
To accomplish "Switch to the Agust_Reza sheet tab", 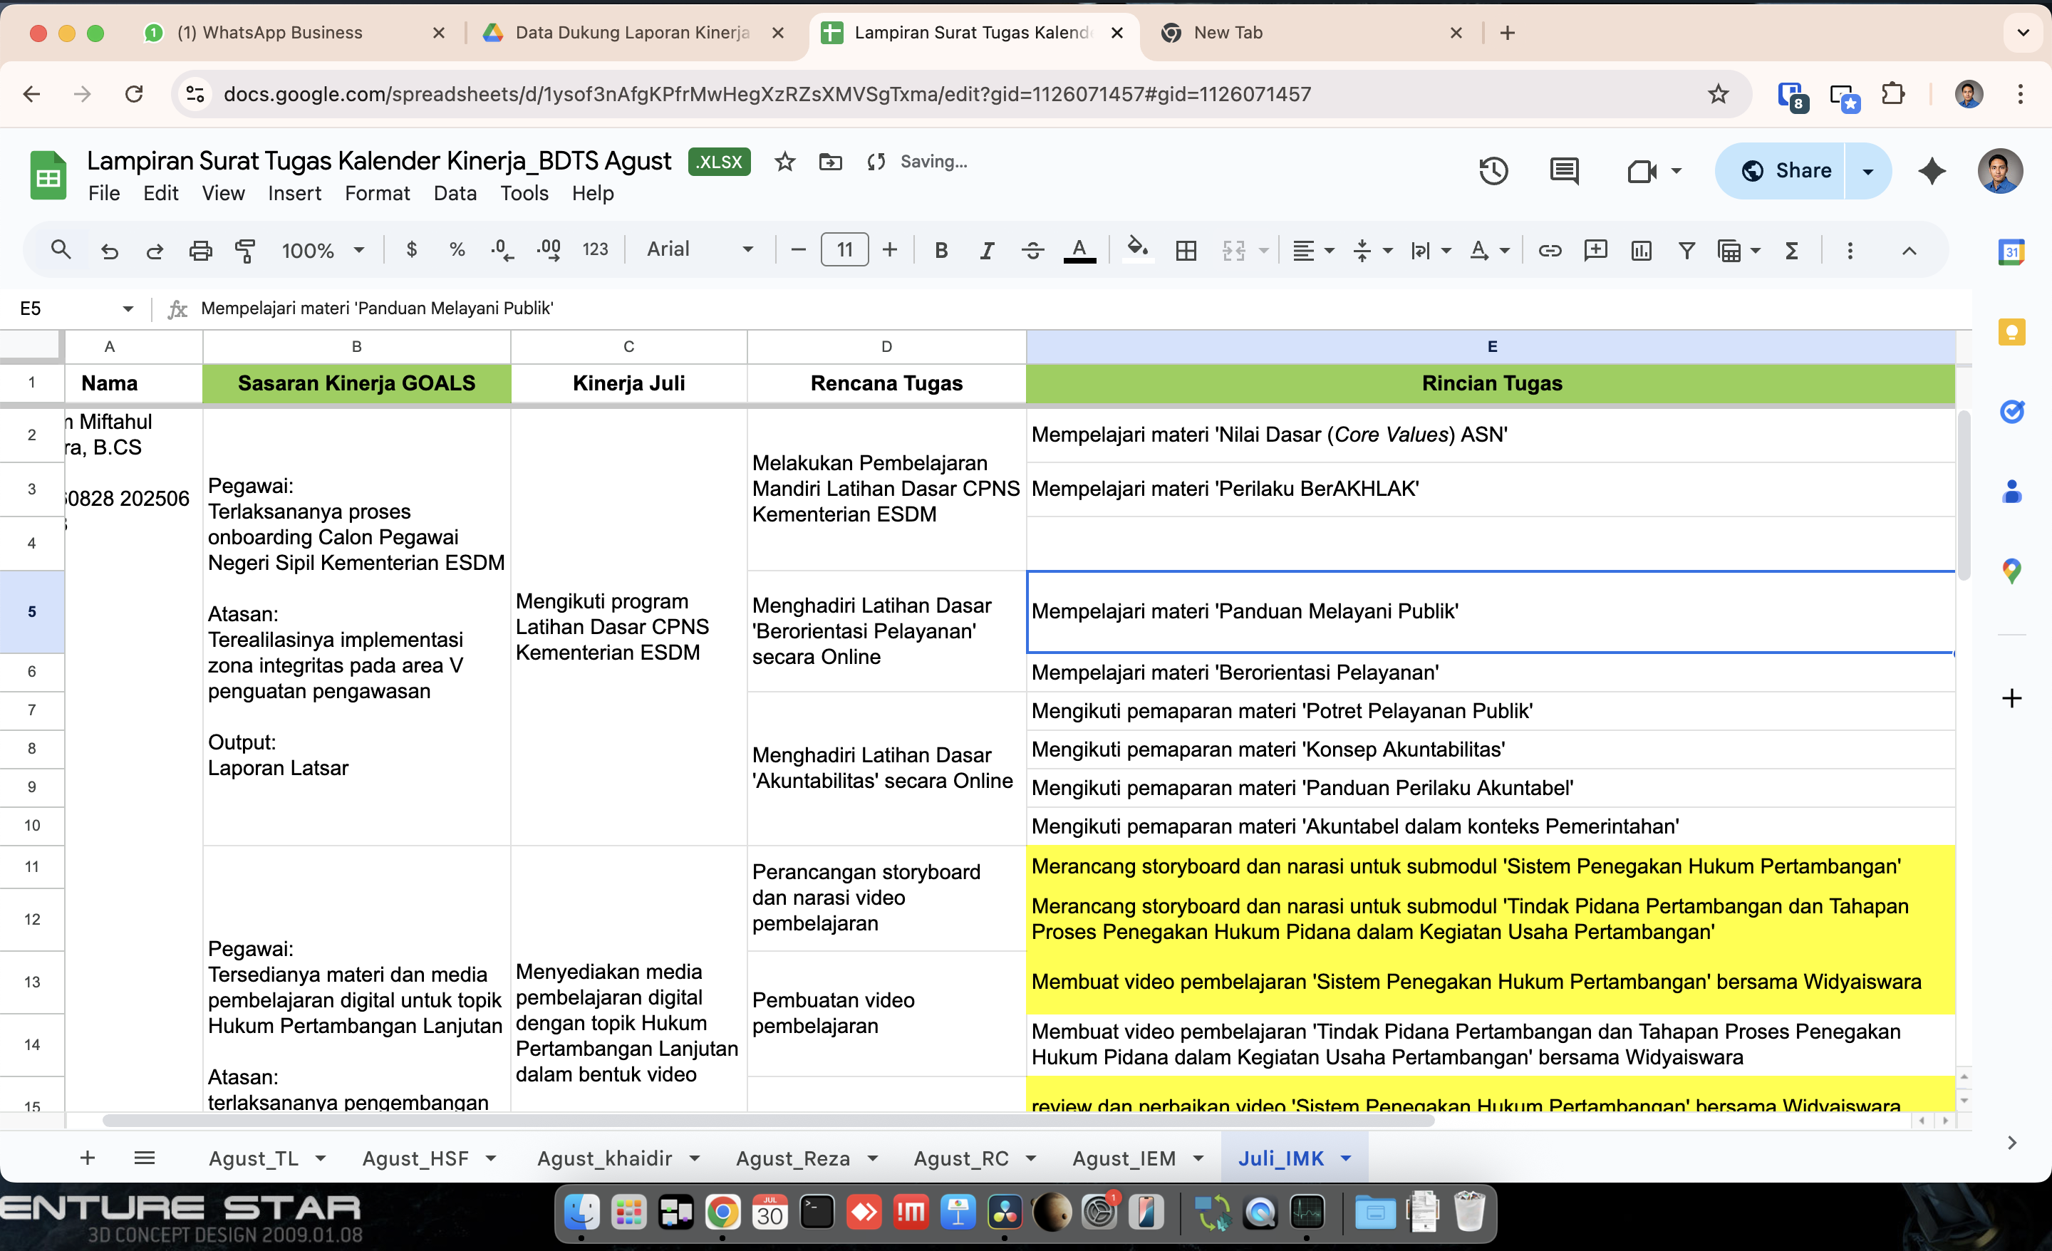I will (792, 1158).
